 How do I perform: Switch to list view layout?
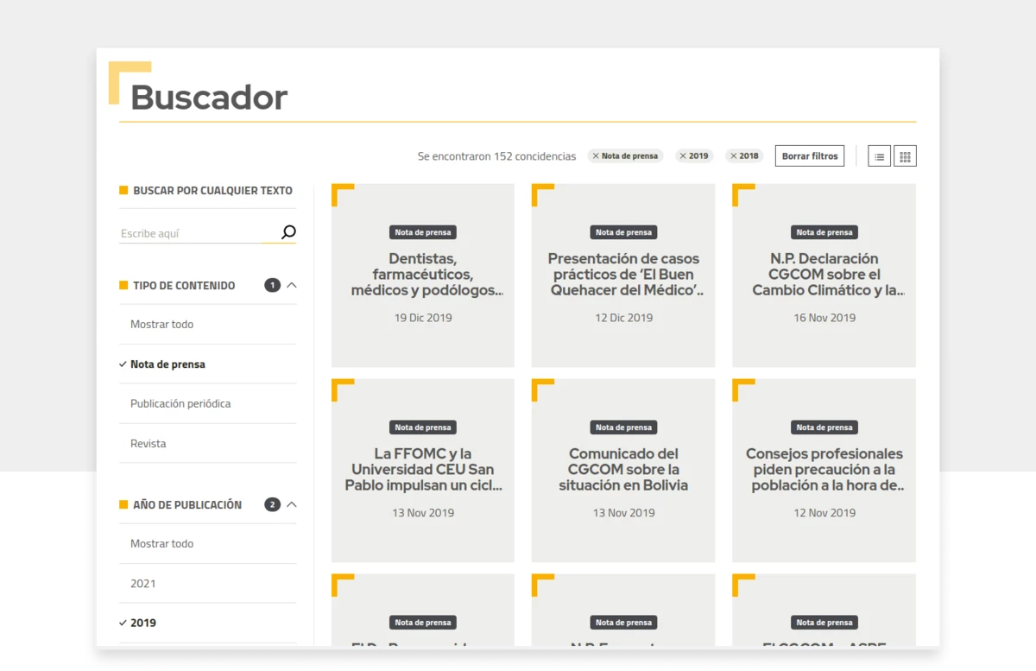(879, 156)
